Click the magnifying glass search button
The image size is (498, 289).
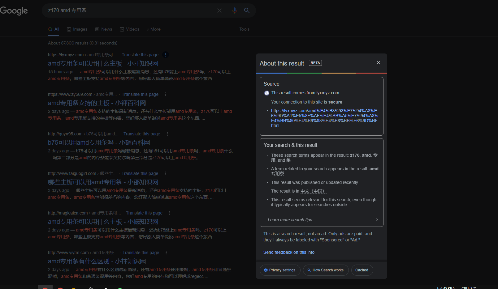tap(247, 11)
